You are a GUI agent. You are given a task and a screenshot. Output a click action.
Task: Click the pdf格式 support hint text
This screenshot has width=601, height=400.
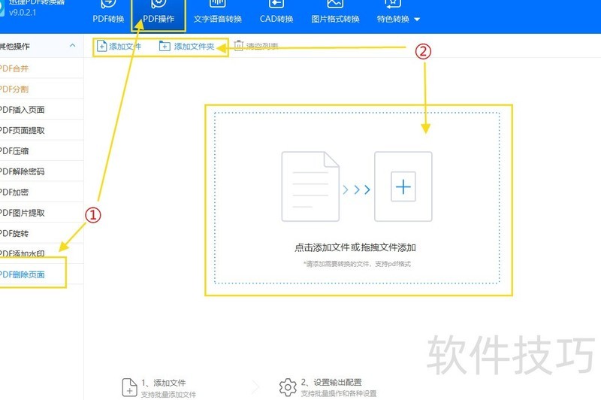pos(357,264)
